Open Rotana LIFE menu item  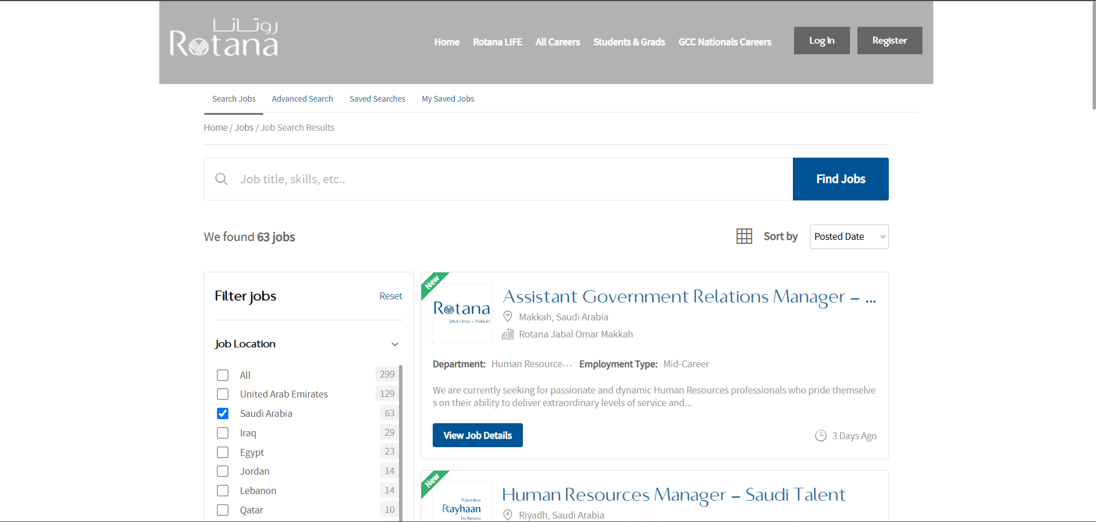pos(497,42)
